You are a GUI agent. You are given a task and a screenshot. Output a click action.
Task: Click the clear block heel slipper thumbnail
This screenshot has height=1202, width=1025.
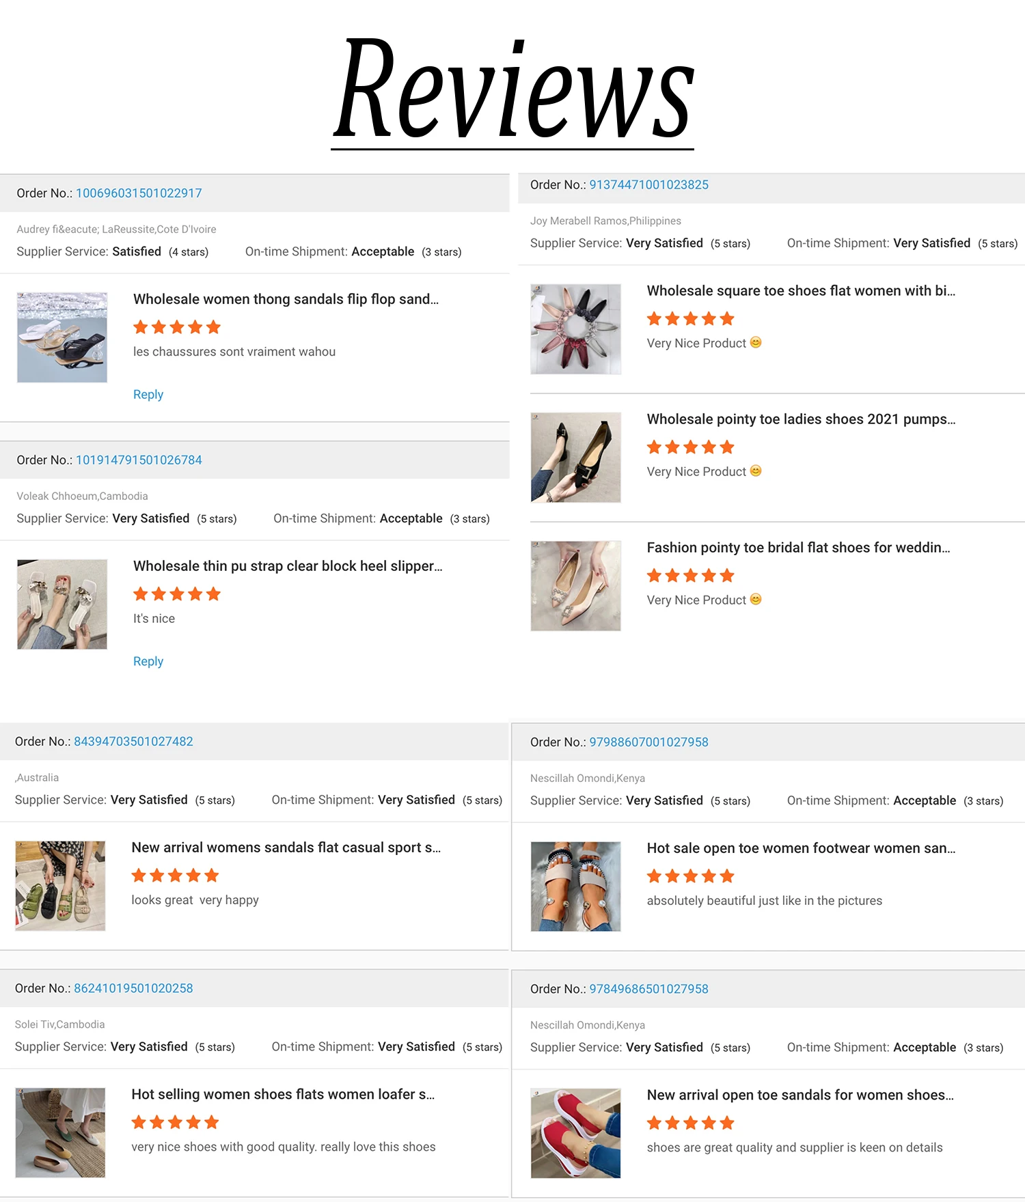pos(62,604)
